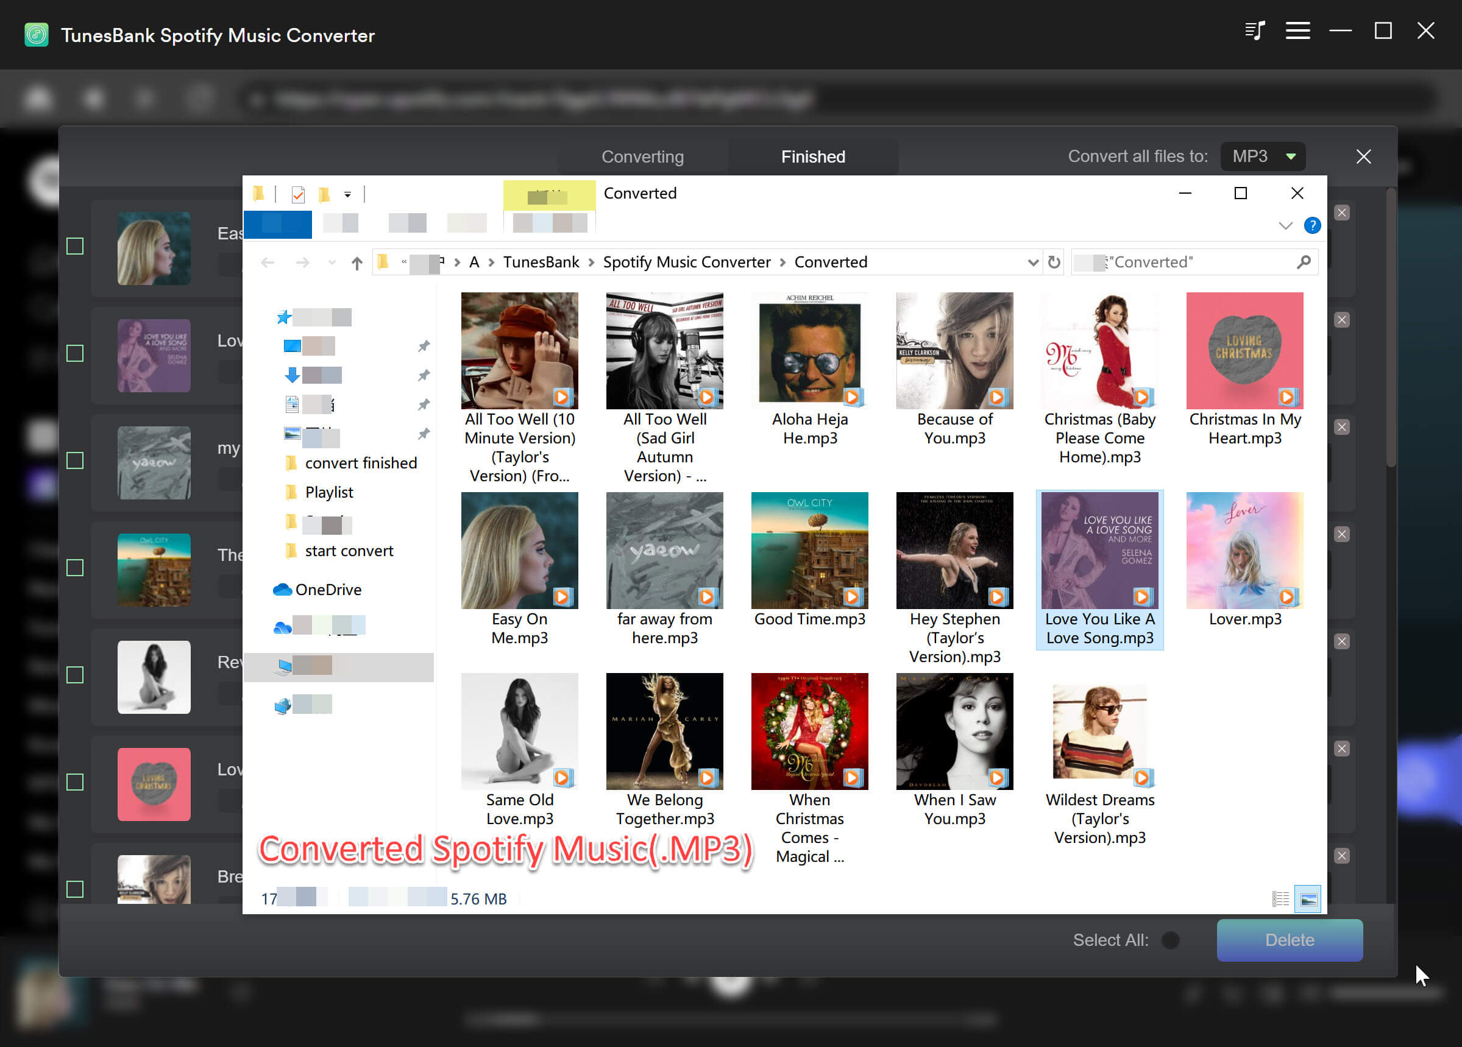Select Christmas In My Heart.mp3 file

click(x=1245, y=369)
